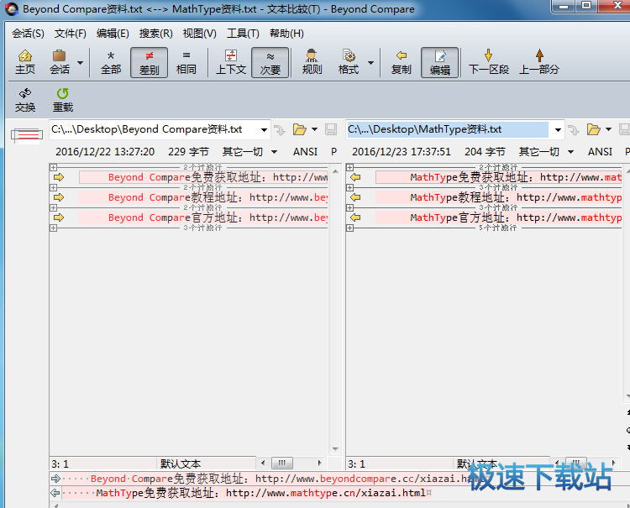Image resolution: width=630 pixels, height=508 pixels.
Task: Show all lines with 全部
Action: pyautogui.click(x=111, y=62)
